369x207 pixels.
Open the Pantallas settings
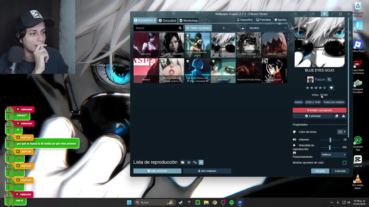263,20
